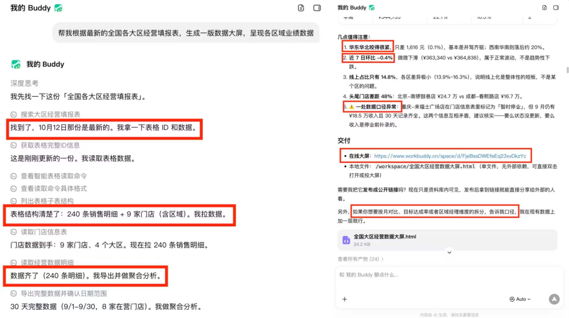
Task: Click the line 数据齐了（240 条明细）
Action: pos(86,275)
